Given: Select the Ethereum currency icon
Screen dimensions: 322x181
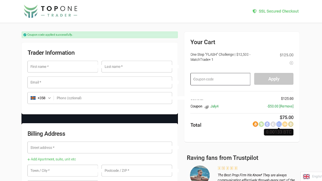Looking at the screenshot, I should coord(267,124).
